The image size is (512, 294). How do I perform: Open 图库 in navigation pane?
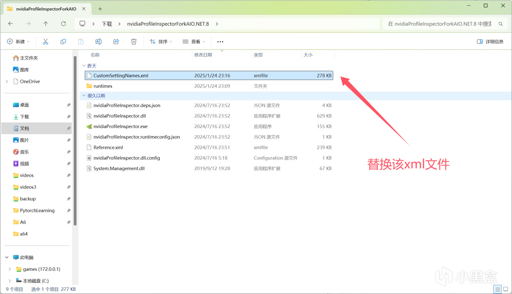24,70
